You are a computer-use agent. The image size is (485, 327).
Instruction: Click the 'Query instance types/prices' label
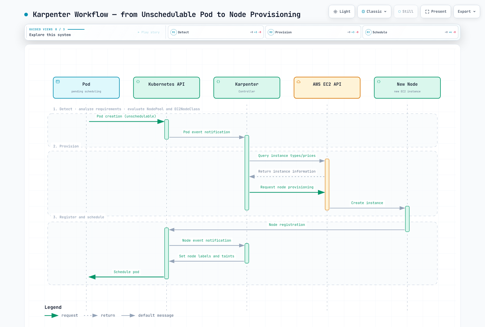point(287,156)
